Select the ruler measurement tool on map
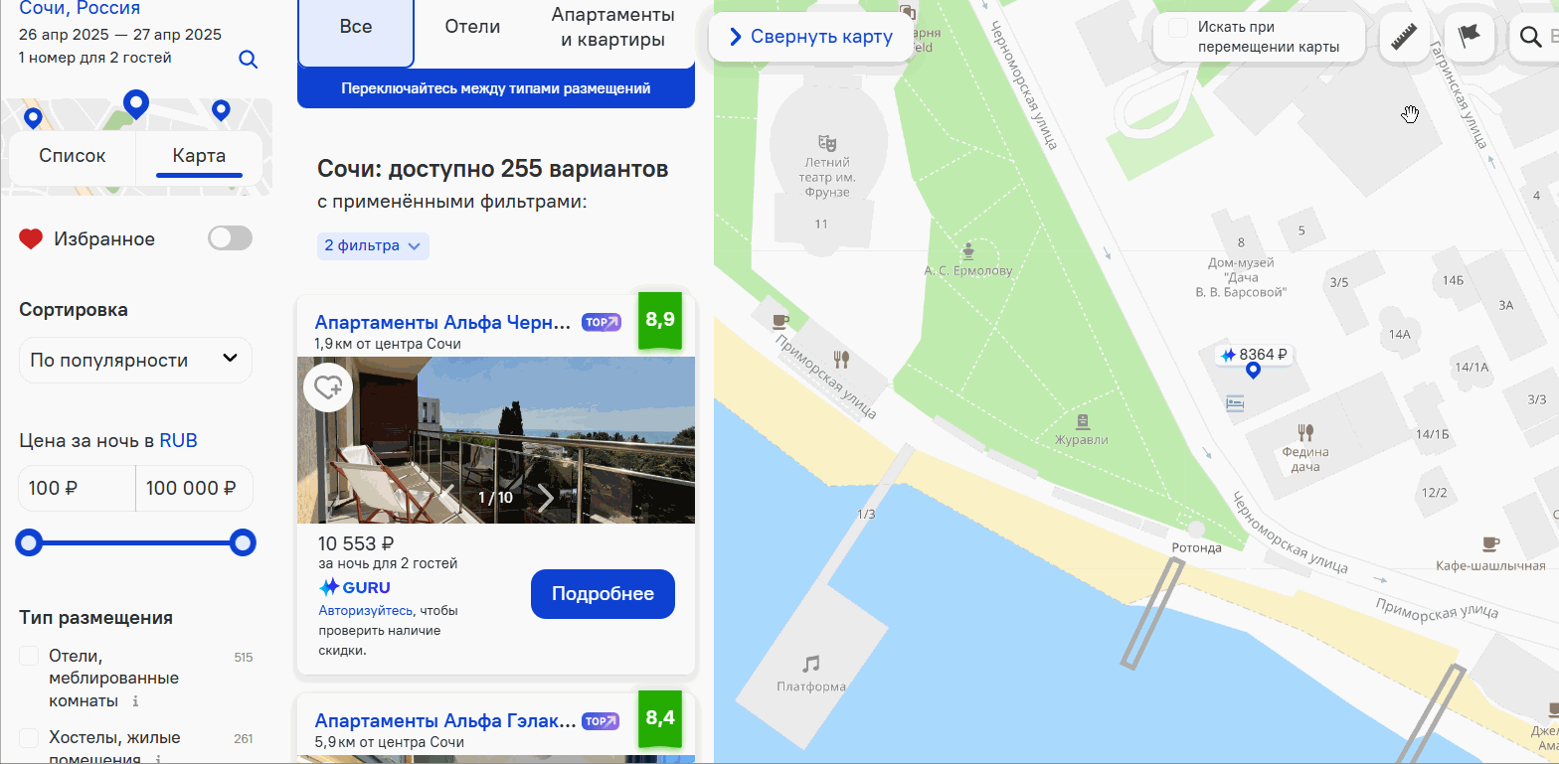 [x=1404, y=38]
